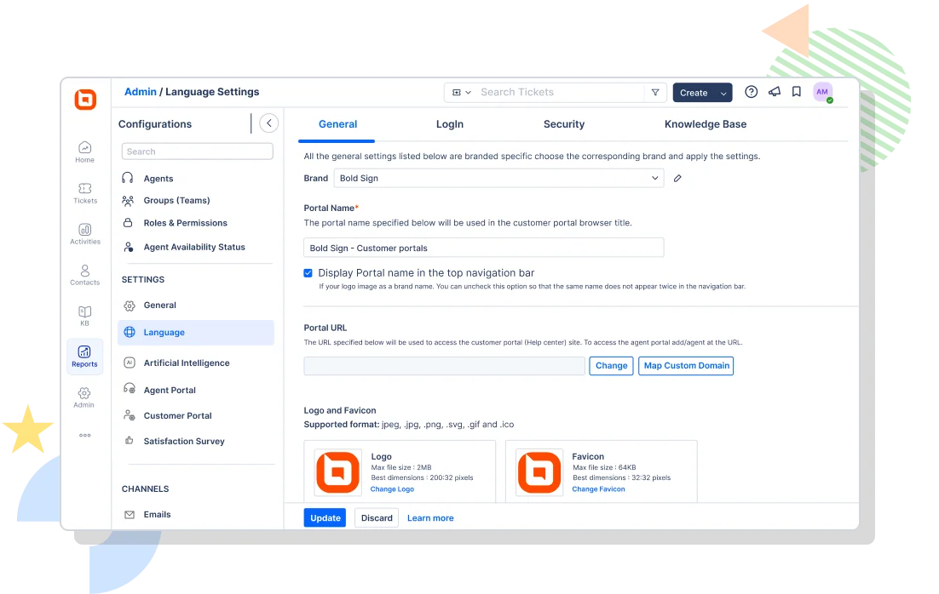Click the pencil edit icon beside Brand

click(x=677, y=178)
